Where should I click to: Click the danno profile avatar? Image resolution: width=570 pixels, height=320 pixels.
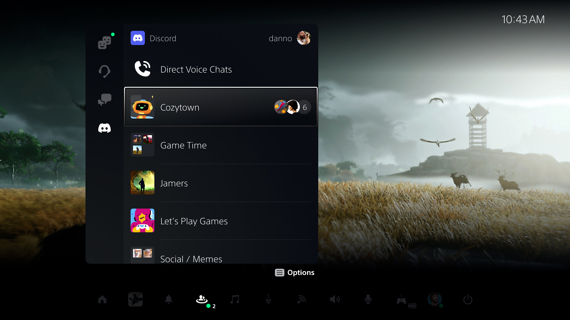pyautogui.click(x=305, y=38)
